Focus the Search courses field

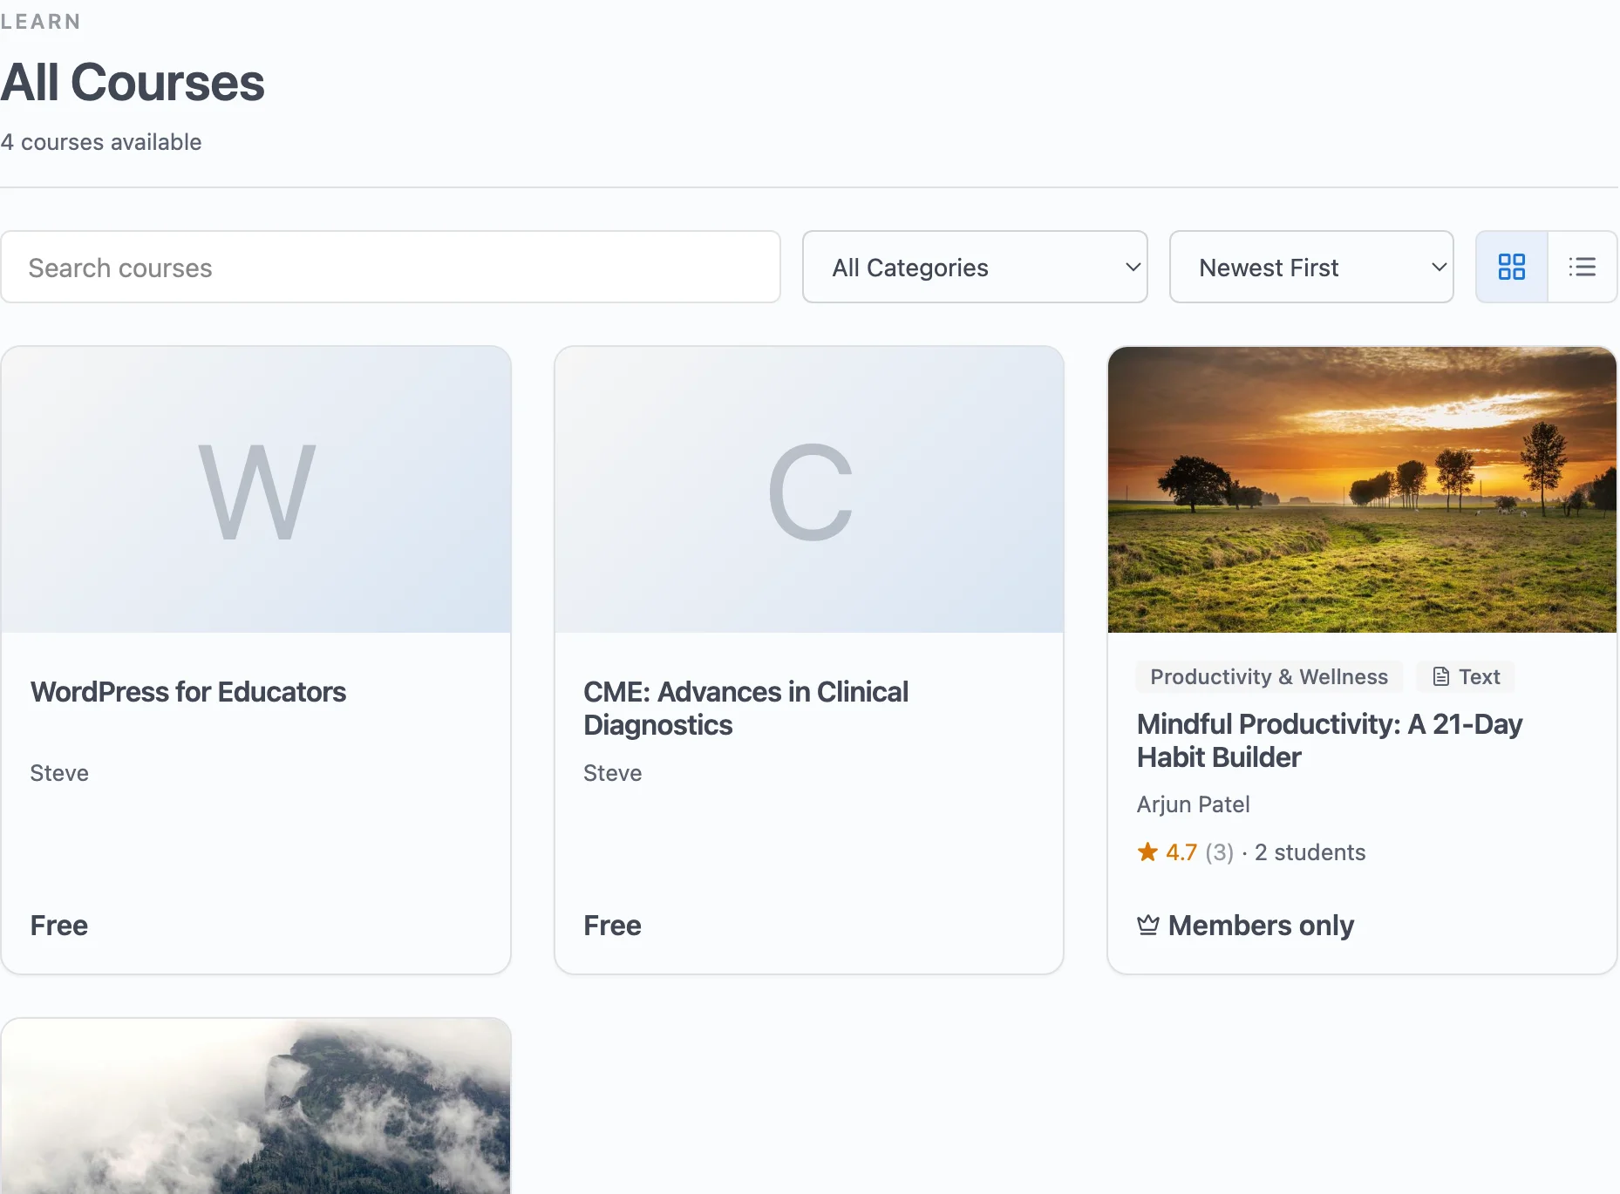[391, 267]
